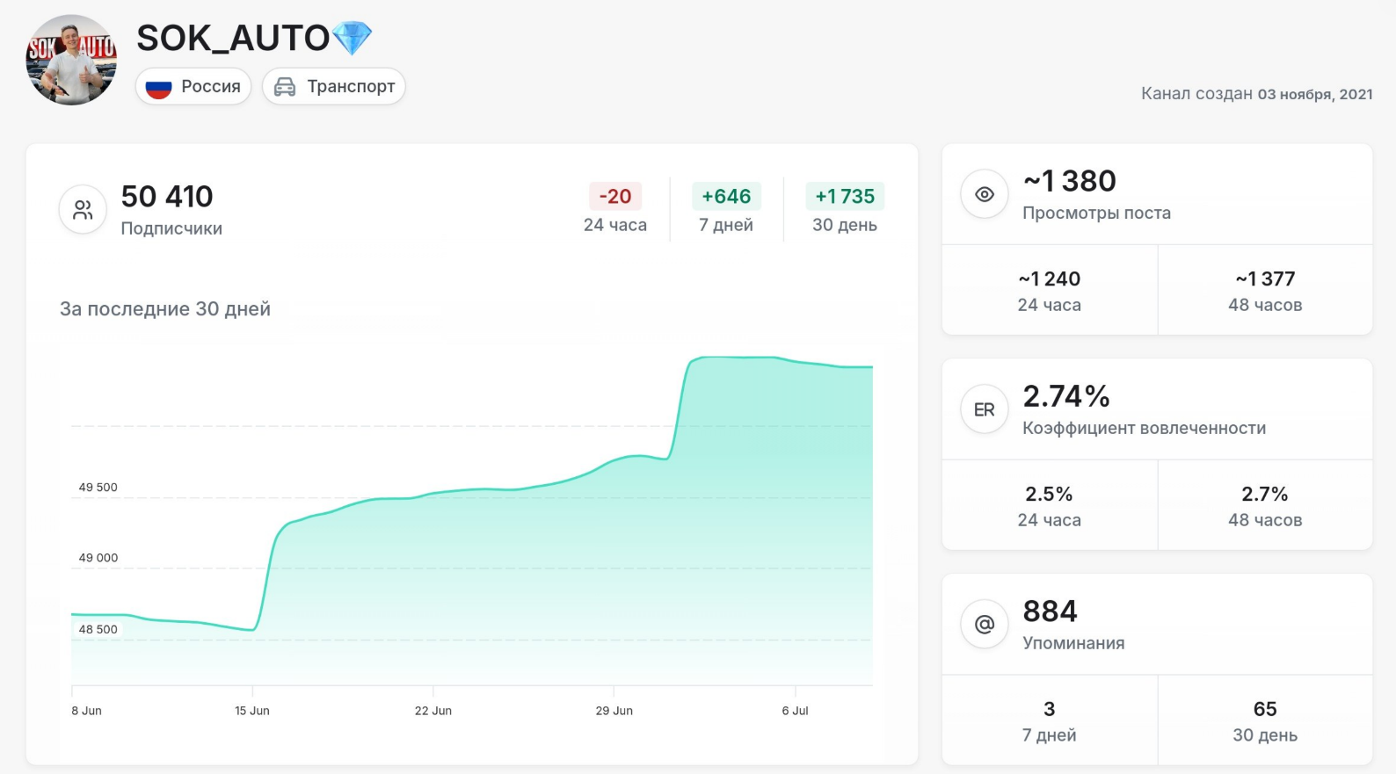Click the 15 Jun chart axis marker
Viewport: 1396px width, 774px height.
[x=252, y=711]
